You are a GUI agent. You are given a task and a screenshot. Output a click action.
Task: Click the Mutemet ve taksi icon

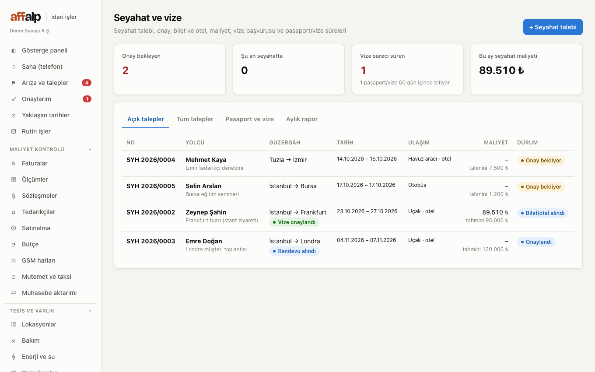coord(14,277)
